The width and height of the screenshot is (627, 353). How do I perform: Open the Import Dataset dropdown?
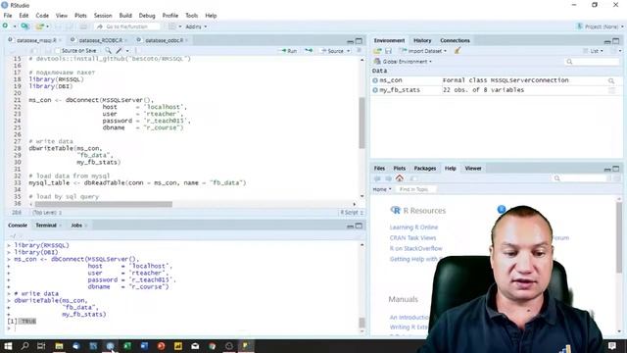423,51
